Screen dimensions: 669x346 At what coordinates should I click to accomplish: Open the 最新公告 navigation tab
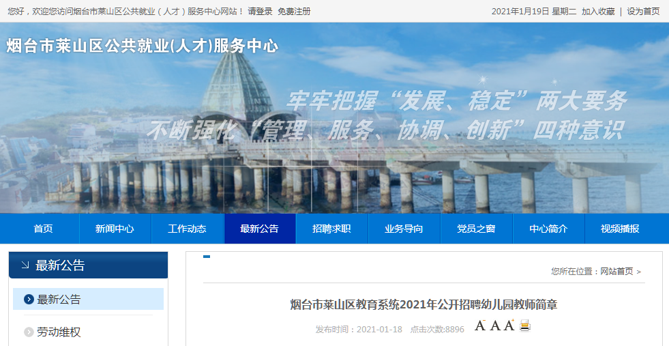(260, 229)
